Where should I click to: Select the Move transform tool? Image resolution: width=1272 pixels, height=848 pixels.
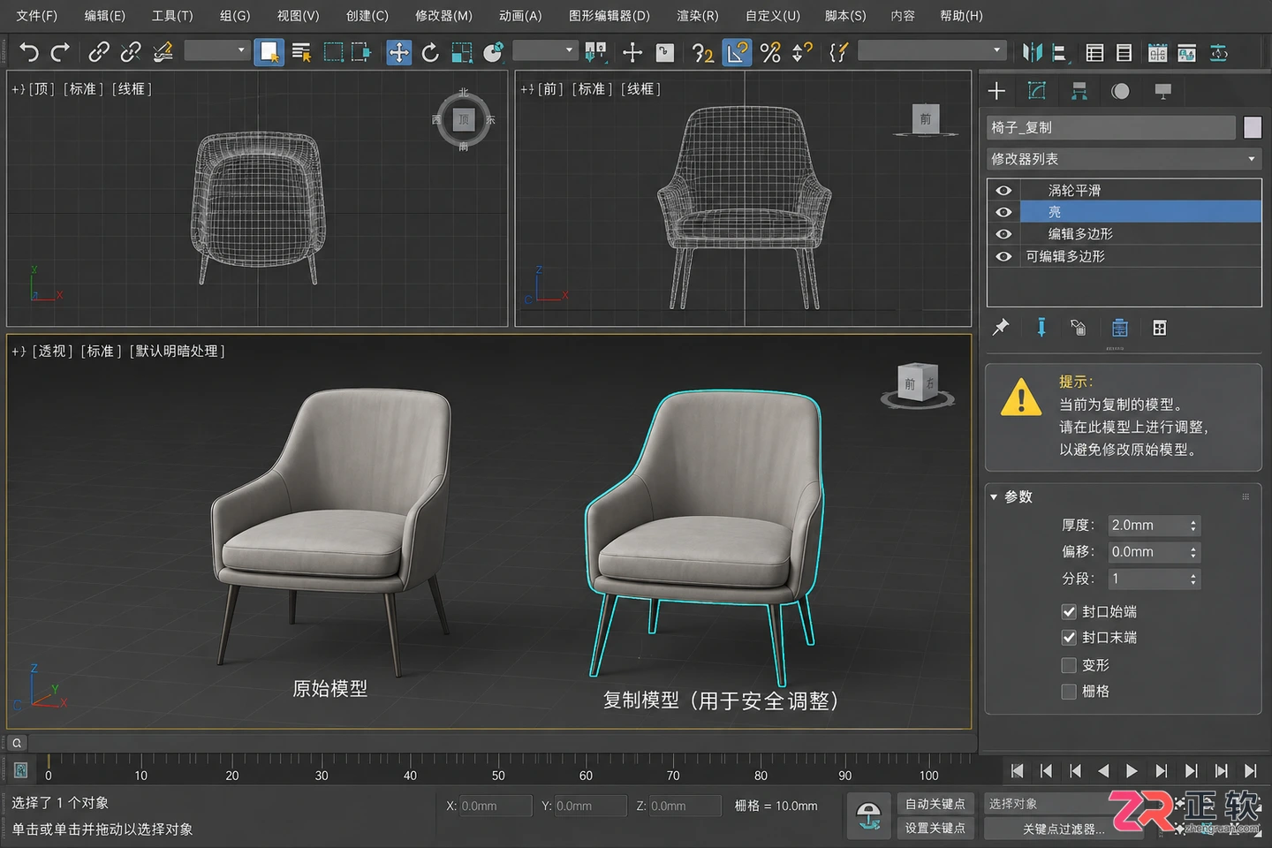(x=399, y=53)
